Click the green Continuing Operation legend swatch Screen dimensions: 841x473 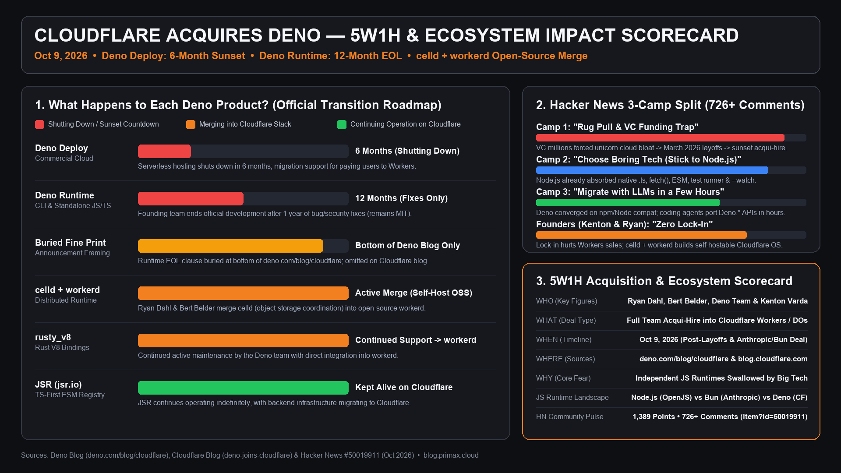[342, 124]
